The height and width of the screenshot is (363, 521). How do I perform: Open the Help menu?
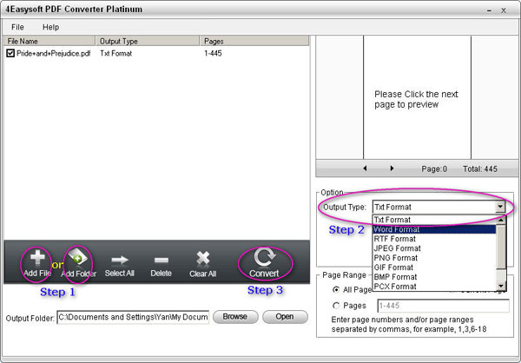[51, 27]
